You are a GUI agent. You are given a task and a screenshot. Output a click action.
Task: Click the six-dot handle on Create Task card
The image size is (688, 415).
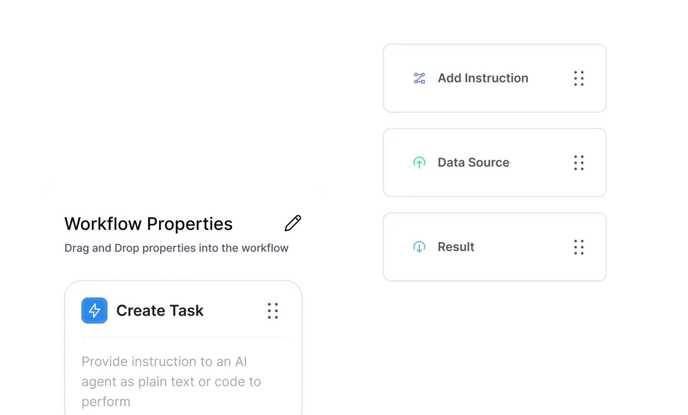pyautogui.click(x=273, y=311)
